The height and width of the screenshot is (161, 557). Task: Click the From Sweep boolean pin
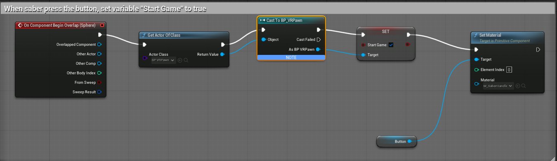point(99,83)
